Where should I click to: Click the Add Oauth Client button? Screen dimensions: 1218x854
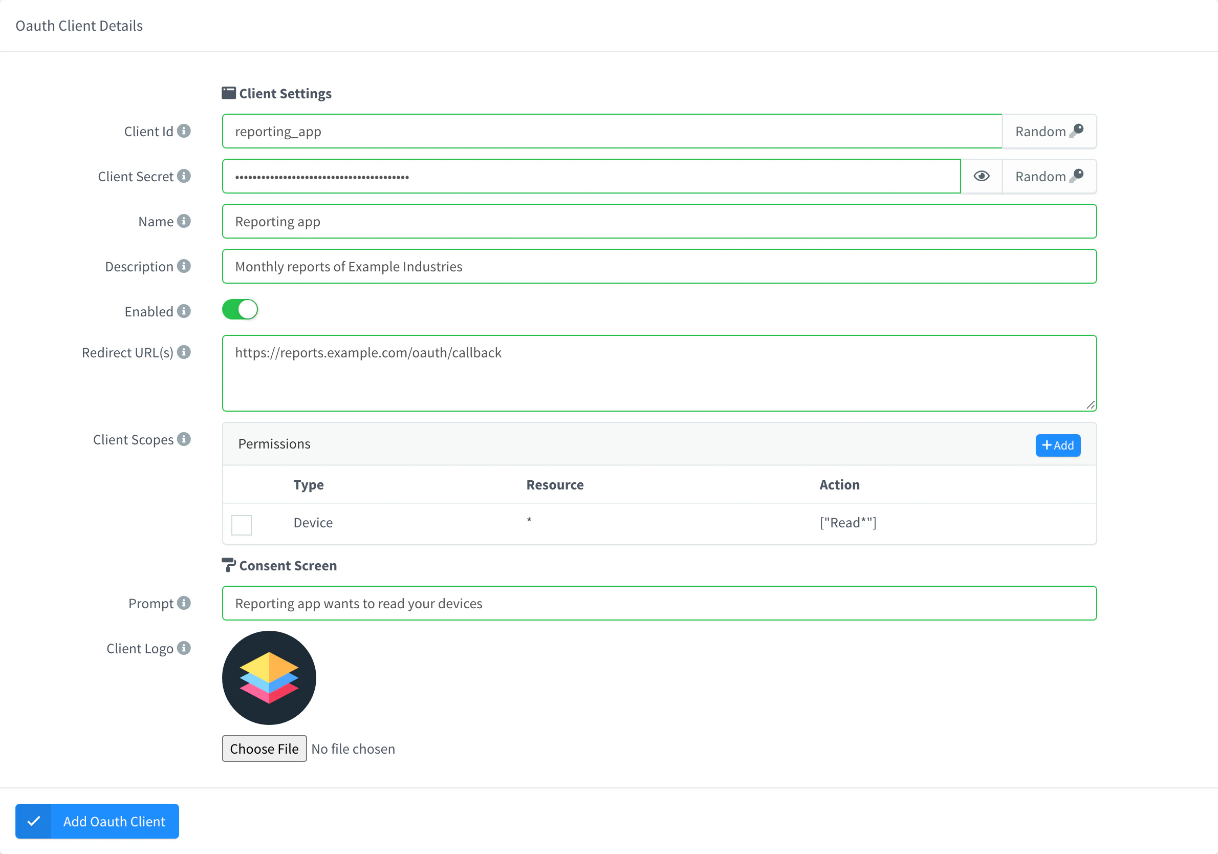click(x=97, y=821)
